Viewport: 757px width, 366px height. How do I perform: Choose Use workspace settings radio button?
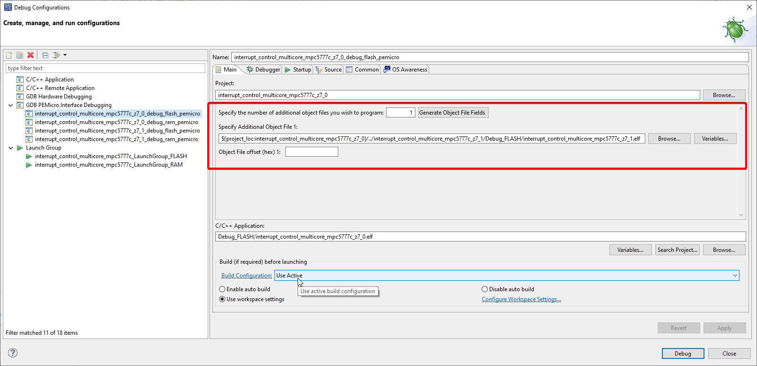252,299
